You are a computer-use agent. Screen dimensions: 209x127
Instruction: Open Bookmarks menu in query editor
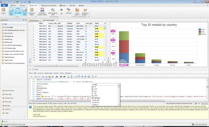pyautogui.click(x=49, y=73)
